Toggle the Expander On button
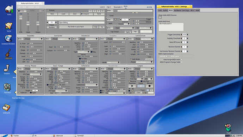243x137 pixels. click(x=21, y=39)
